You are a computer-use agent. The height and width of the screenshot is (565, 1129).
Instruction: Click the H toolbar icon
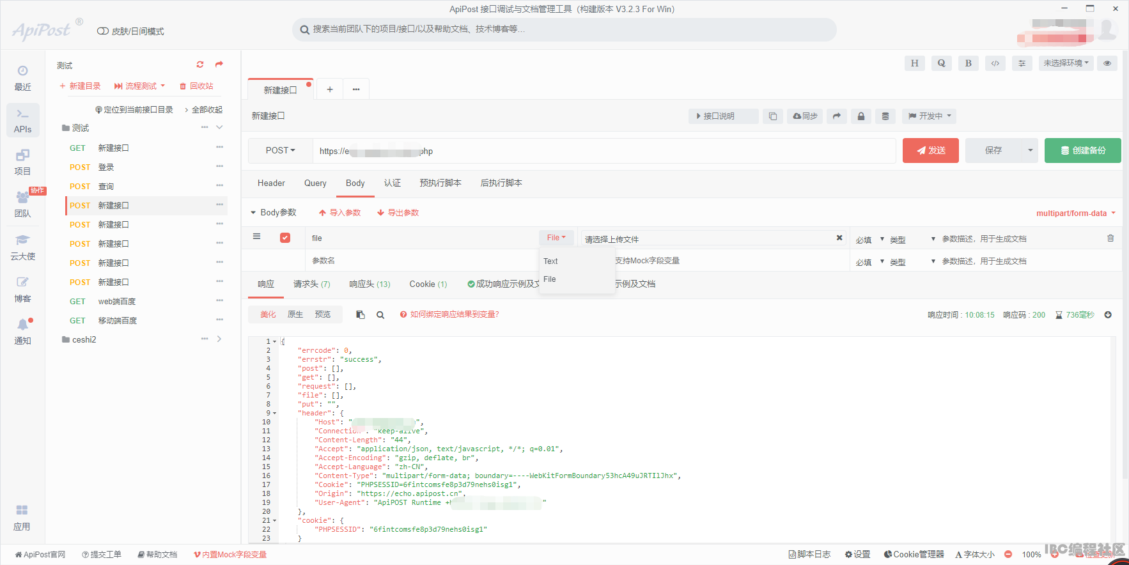914,63
